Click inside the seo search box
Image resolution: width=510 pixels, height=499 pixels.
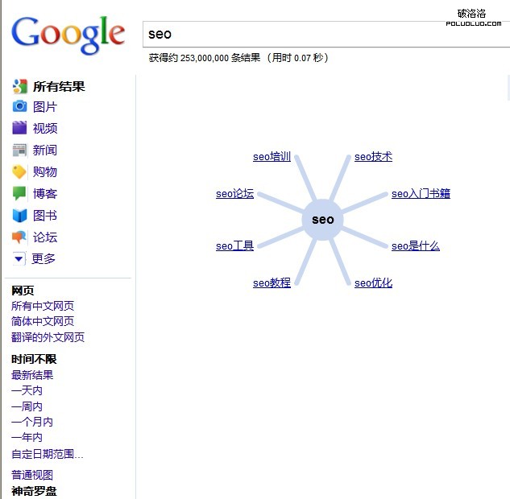326,34
